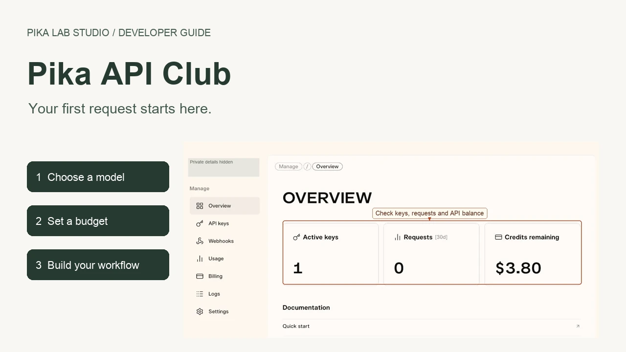The height and width of the screenshot is (352, 626).
Task: Open the Quick start documentation link
Action: pyautogui.click(x=431, y=326)
